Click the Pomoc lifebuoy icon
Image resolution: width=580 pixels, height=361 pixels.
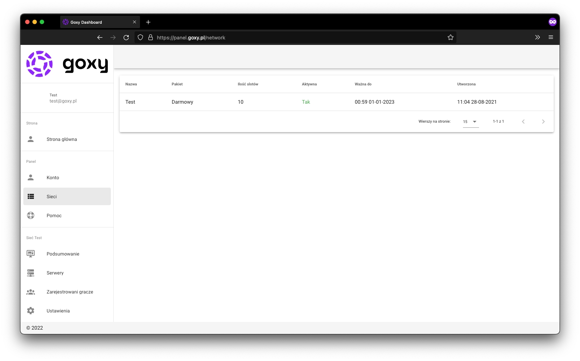tap(31, 215)
